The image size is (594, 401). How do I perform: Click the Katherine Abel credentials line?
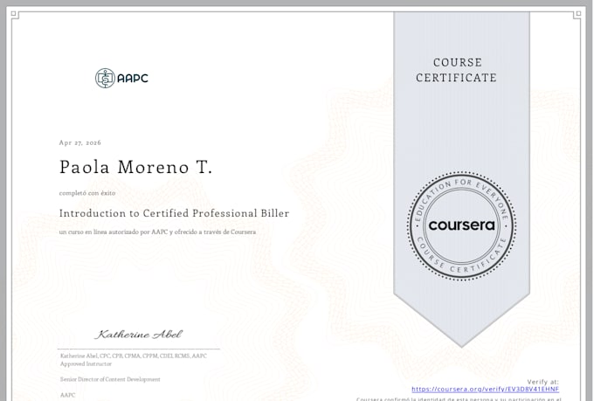(134, 356)
